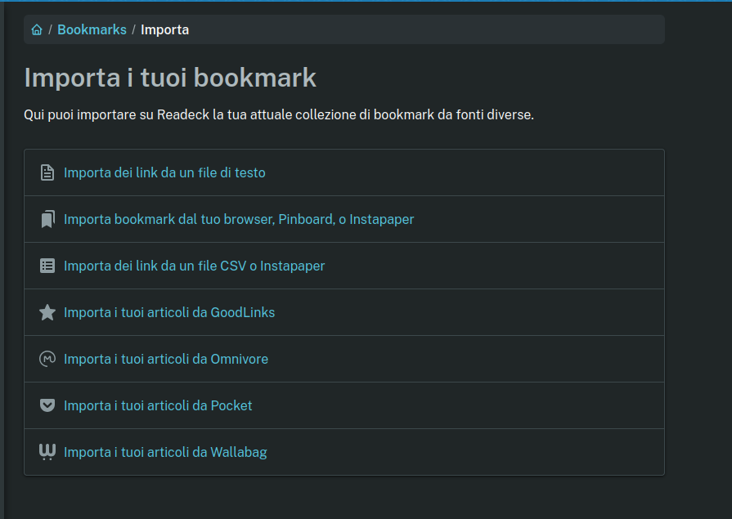The image size is (732, 519).
Task: Select the Importa breadcrumb item
Action: (x=164, y=30)
